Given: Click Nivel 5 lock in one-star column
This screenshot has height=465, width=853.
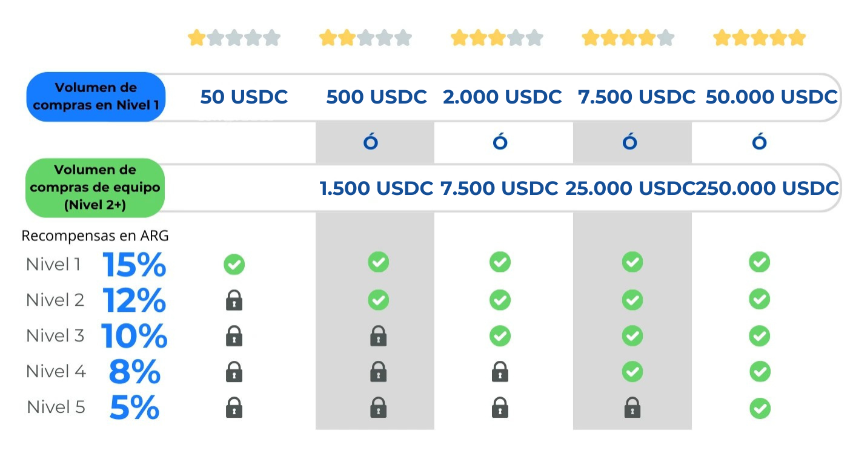Looking at the screenshot, I should 234,407.
